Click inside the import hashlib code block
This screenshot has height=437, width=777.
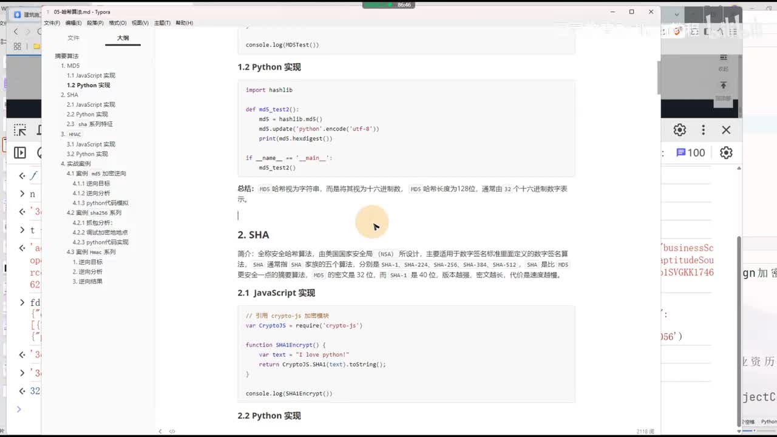coord(406,128)
